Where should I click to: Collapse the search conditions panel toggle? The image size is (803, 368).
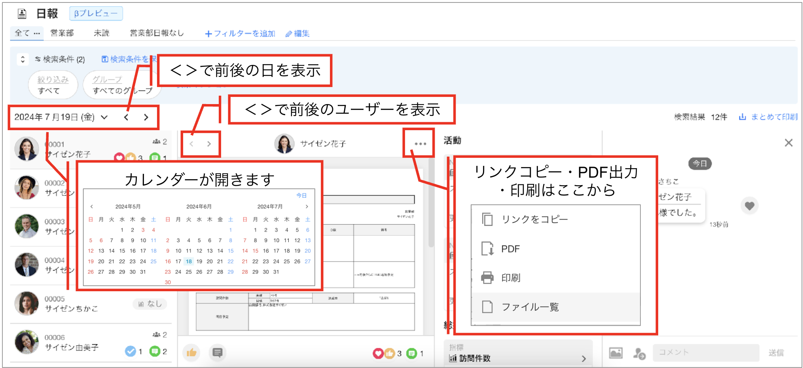pyautogui.click(x=23, y=59)
